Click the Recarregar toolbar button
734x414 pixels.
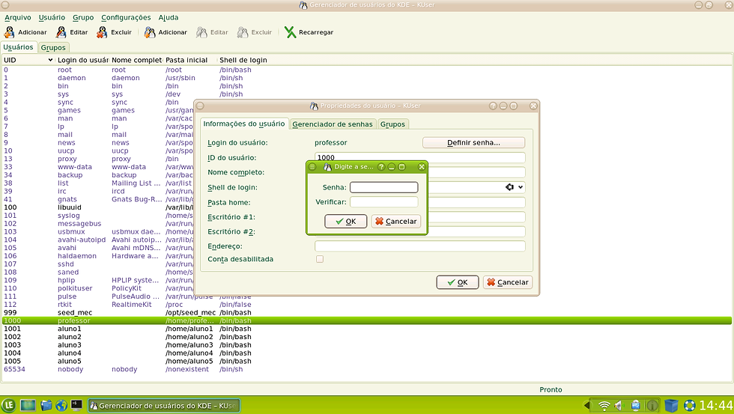[309, 32]
